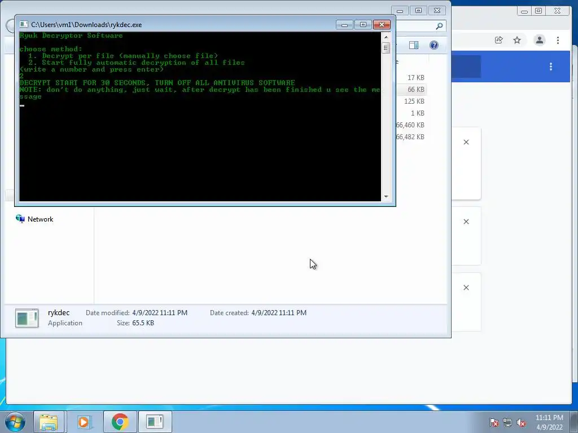
Task: Open three-dot menu in the blue page header
Action: point(551,67)
